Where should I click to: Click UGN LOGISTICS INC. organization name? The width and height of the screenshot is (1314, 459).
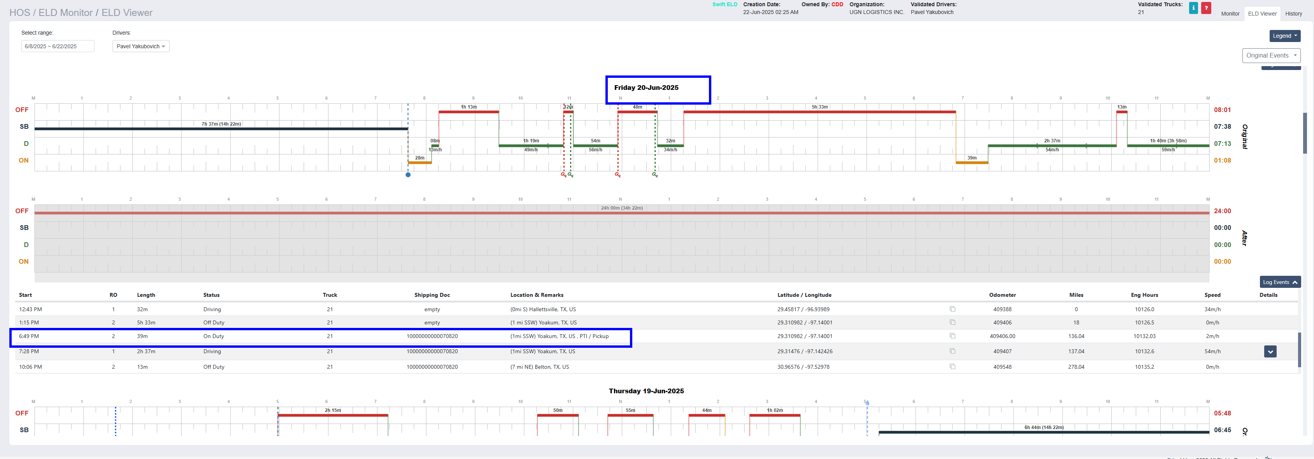876,12
